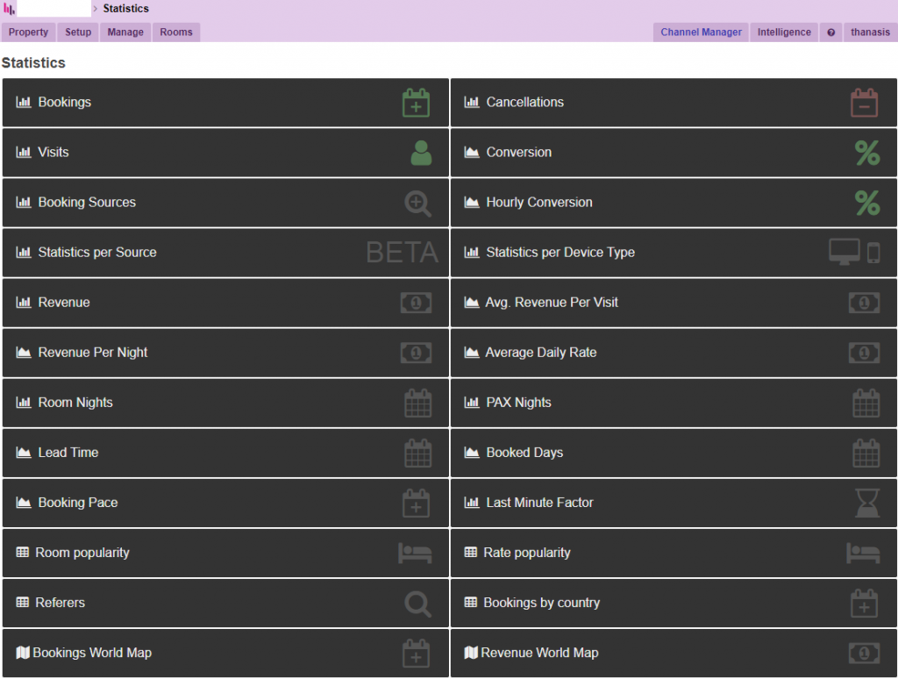Click the green percent icon beside Conversion
The width and height of the screenshot is (898, 679).
click(866, 153)
